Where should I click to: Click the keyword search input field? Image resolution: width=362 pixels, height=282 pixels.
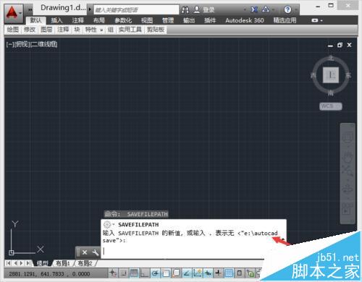[x=136, y=10]
